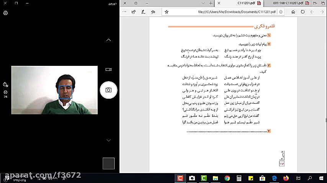Take a photo with the shutter button

pos(108,90)
